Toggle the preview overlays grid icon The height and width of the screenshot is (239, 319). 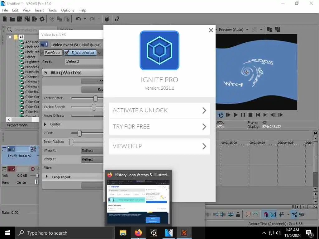pyautogui.click(x=254, y=30)
